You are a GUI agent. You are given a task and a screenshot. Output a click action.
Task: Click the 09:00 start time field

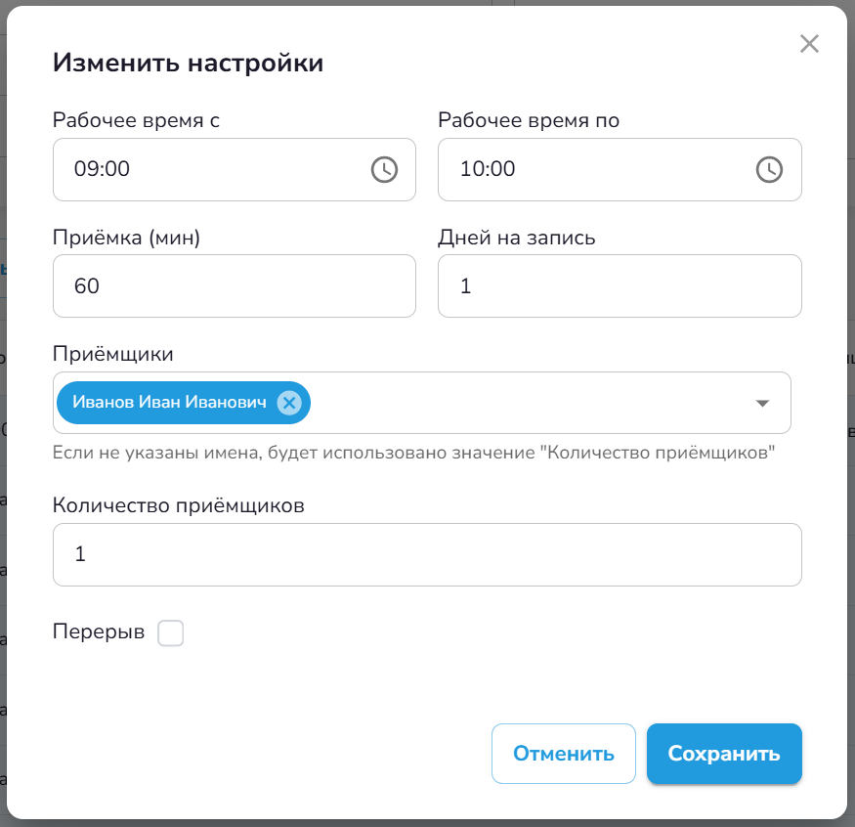click(215, 169)
